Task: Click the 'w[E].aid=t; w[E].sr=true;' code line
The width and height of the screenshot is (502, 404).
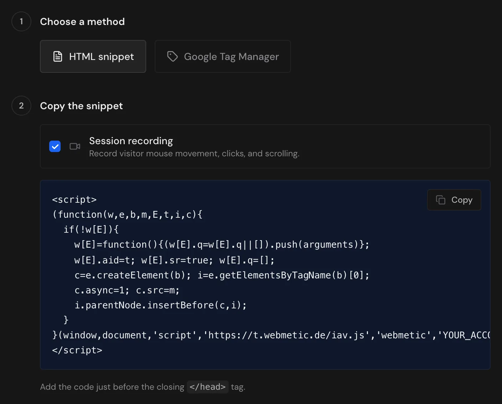Action: (x=175, y=260)
